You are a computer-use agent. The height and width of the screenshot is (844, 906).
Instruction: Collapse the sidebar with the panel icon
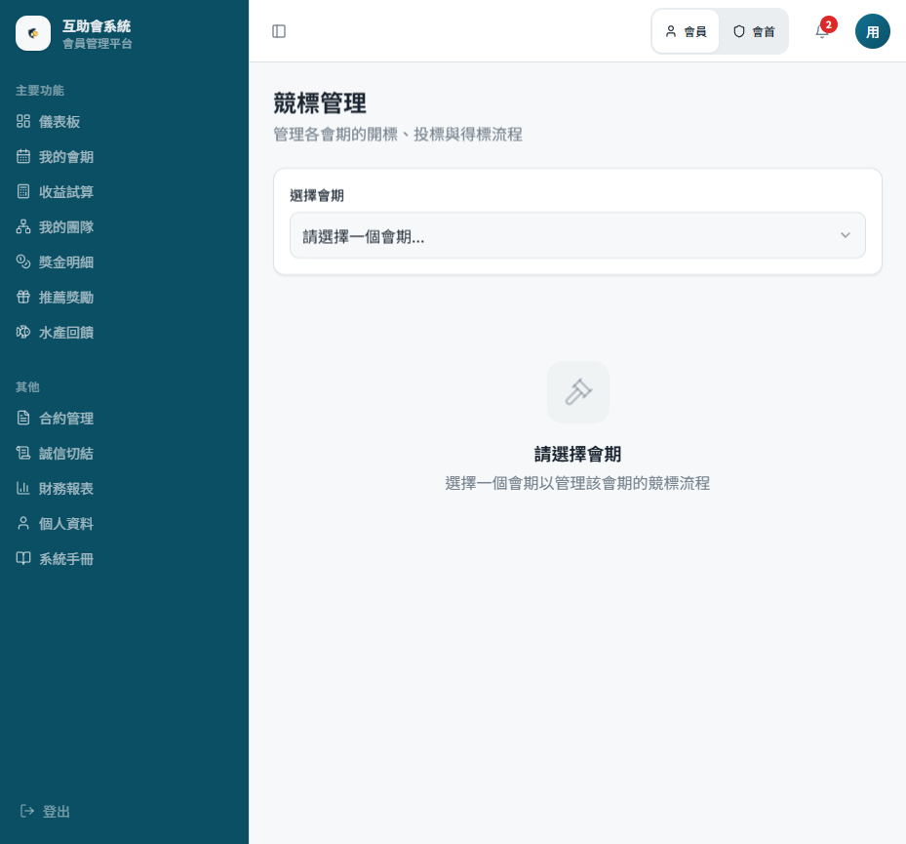click(279, 31)
